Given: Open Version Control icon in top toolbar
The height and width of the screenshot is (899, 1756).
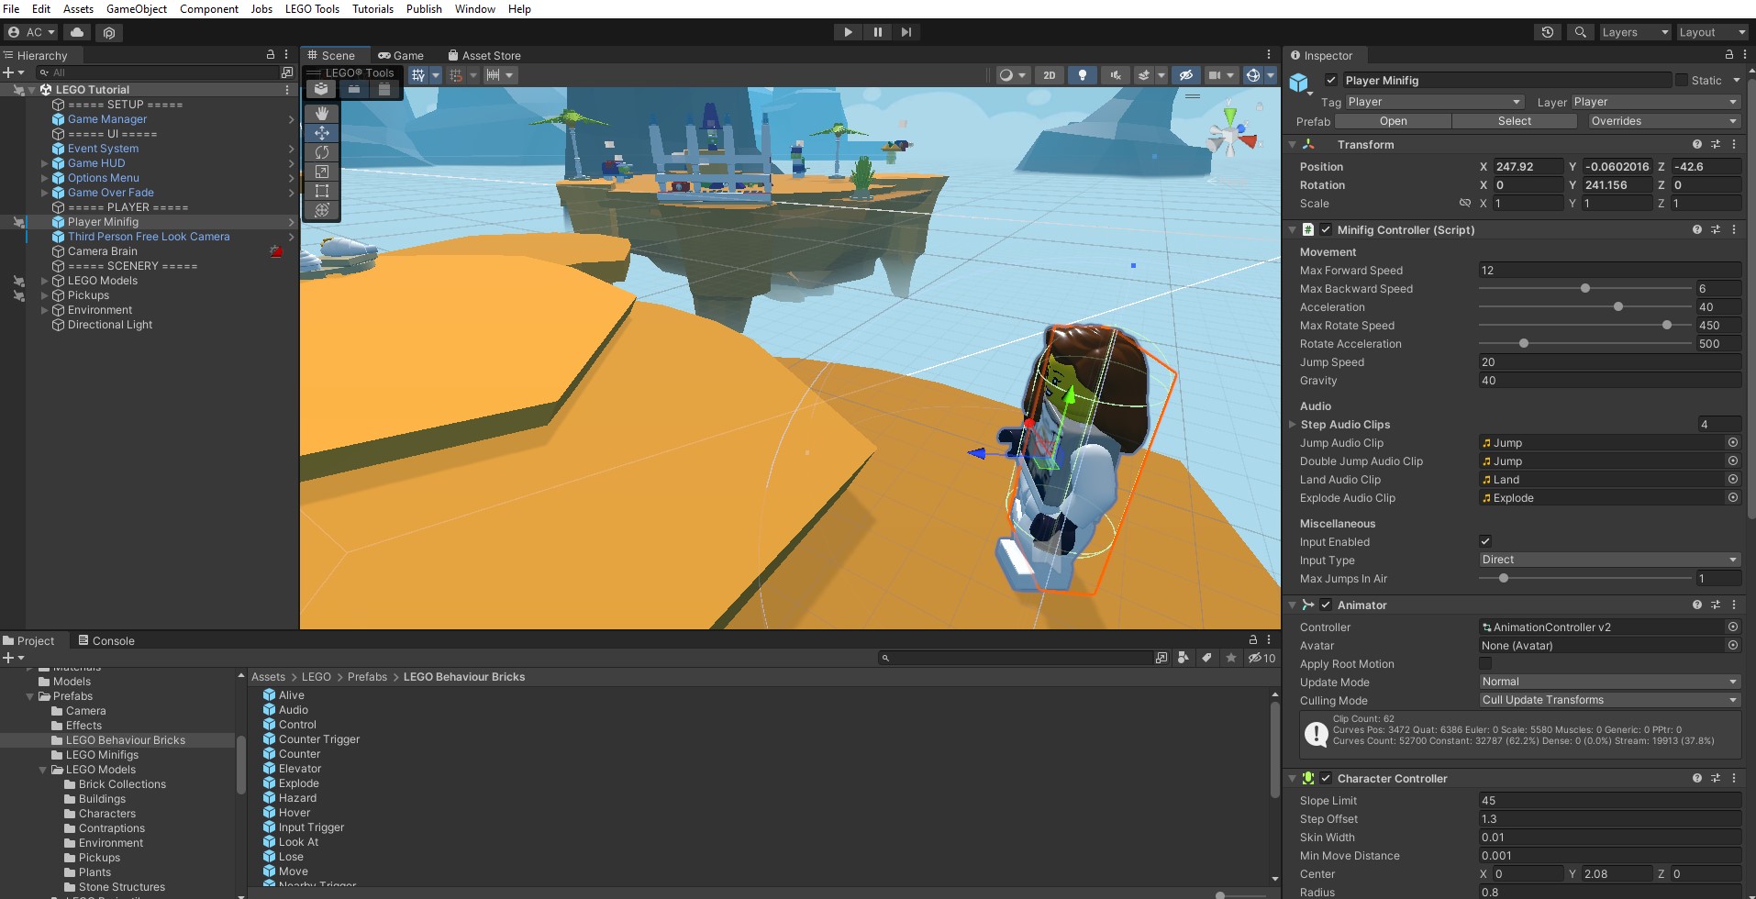Looking at the screenshot, I should click(109, 32).
